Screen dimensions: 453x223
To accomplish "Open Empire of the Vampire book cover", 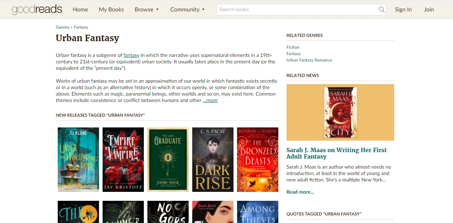I will (x=123, y=160).
